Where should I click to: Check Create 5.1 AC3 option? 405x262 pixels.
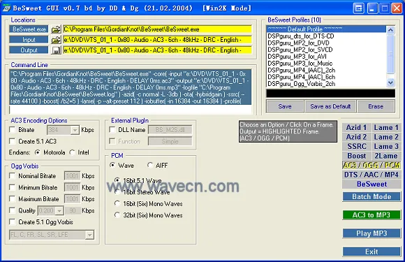pyautogui.click(x=12, y=141)
